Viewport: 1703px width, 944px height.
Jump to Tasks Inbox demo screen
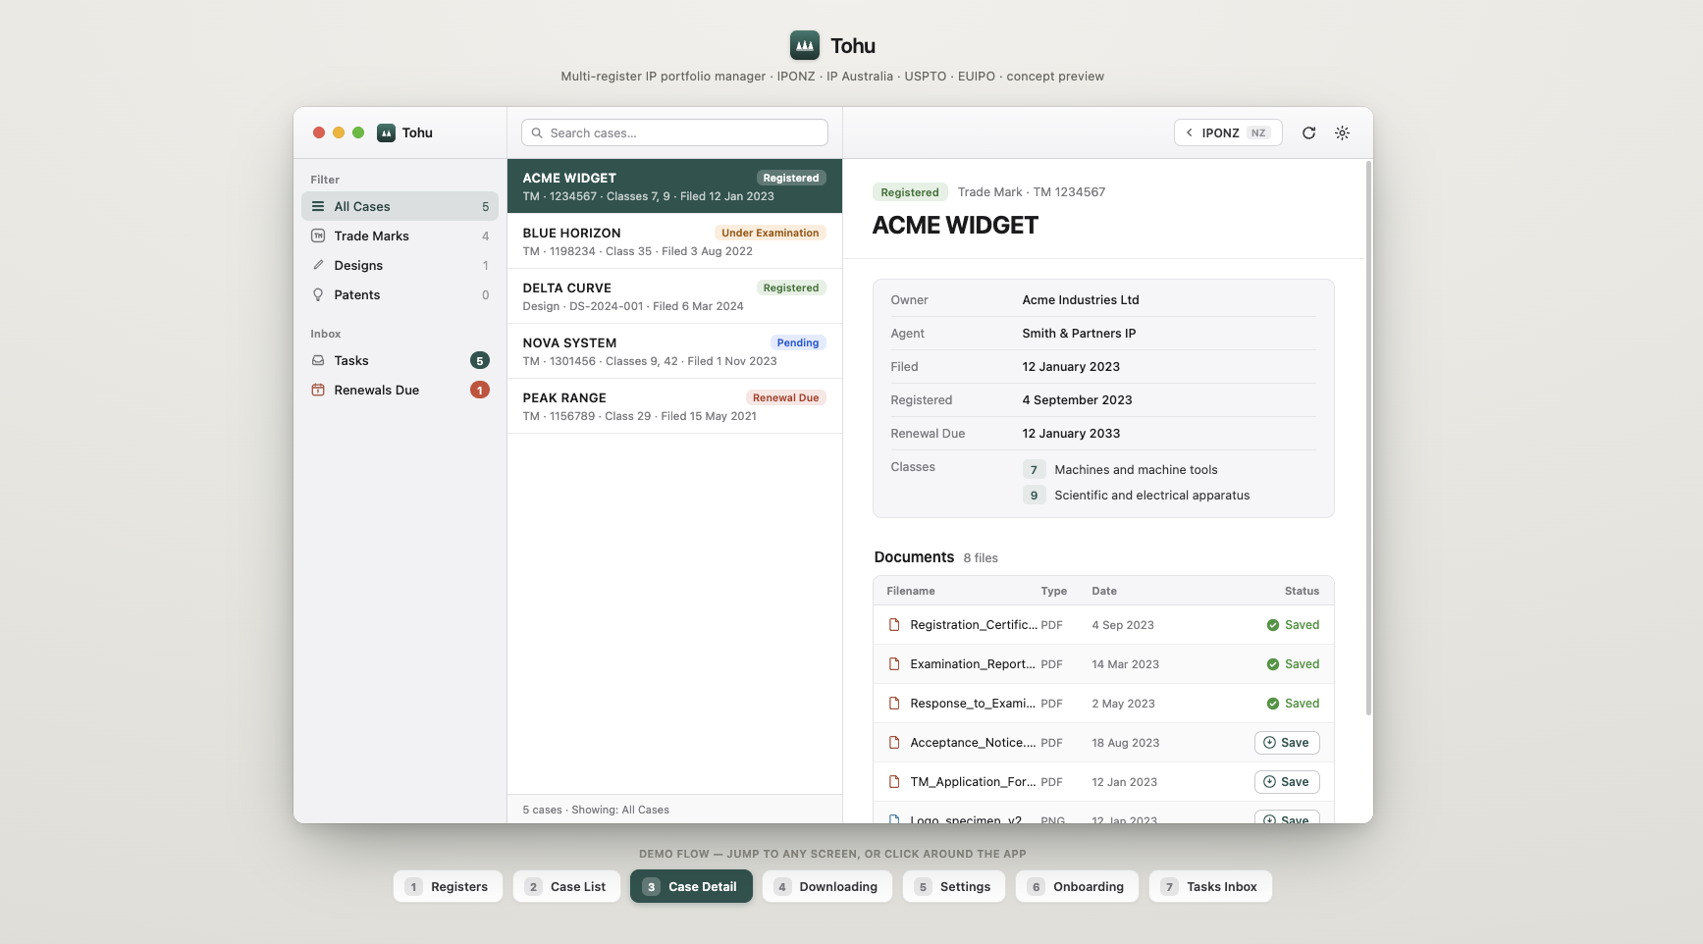pos(1210,887)
